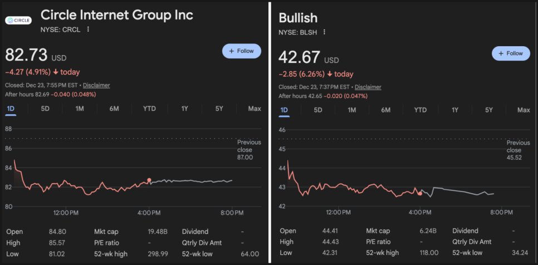Open Disclaimer link under Bullish price

tap(368, 87)
